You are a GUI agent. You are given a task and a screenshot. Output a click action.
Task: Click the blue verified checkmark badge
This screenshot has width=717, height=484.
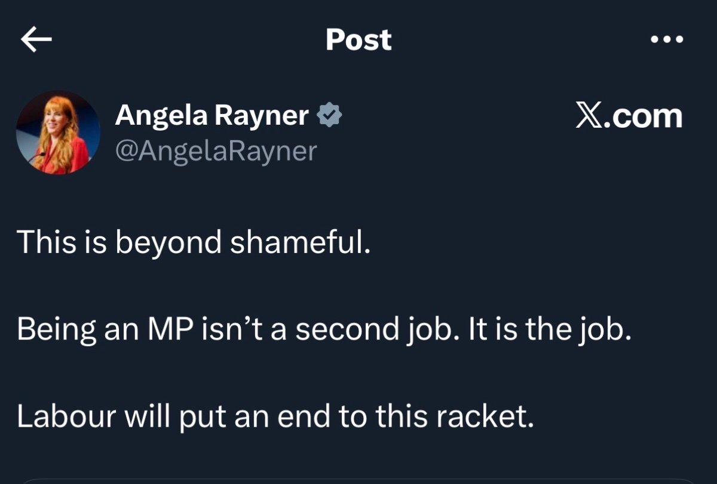click(x=329, y=115)
